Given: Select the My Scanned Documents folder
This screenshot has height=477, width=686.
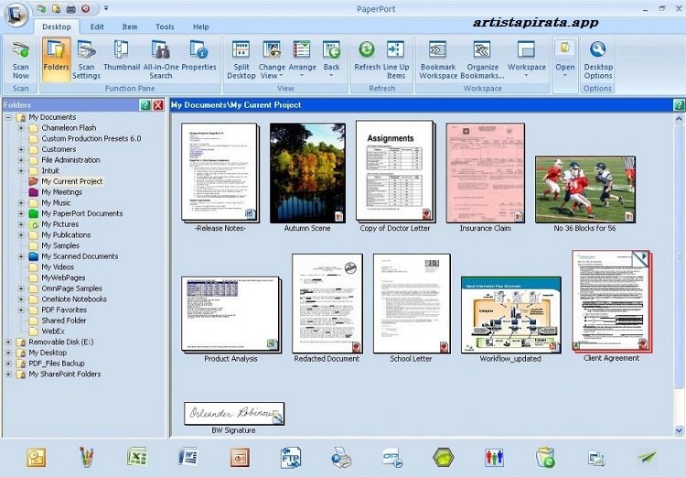Looking at the screenshot, I should (80, 256).
